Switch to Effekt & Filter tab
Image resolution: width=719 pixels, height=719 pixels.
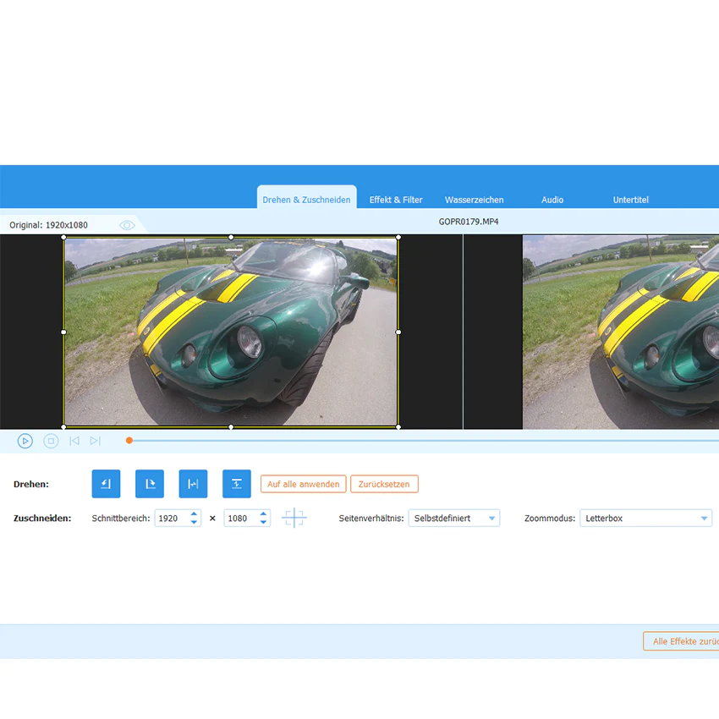pyautogui.click(x=396, y=200)
